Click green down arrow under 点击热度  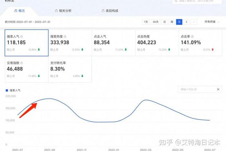169,49
